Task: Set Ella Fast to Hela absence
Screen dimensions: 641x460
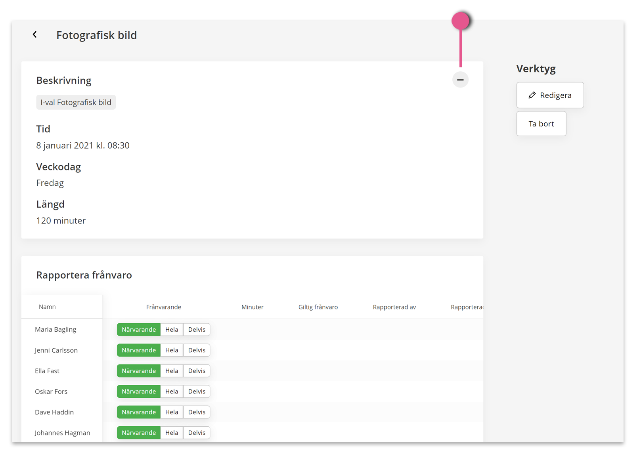Action: point(172,371)
